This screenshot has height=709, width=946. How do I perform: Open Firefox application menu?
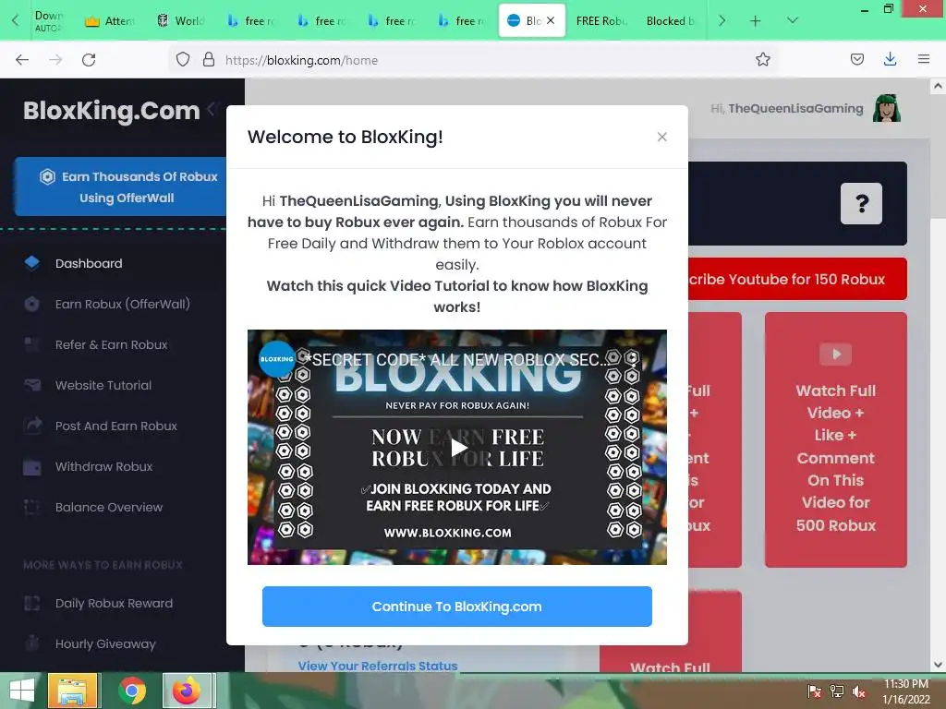[924, 59]
